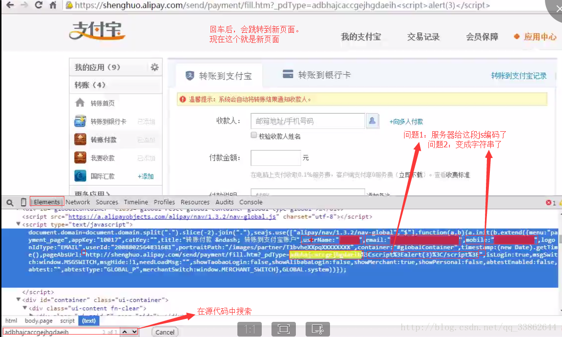Image resolution: width=562 pixels, height=337 pixels.
Task: Switch to 转账到银行卡 tab
Action: [317, 75]
